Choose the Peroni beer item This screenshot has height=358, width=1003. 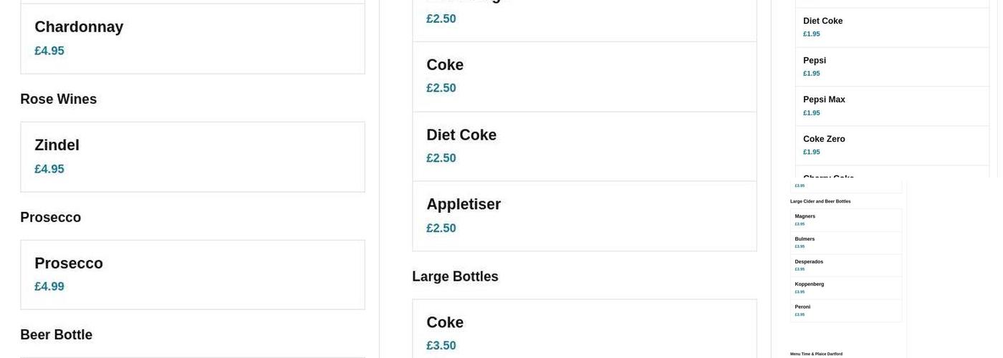845,311
